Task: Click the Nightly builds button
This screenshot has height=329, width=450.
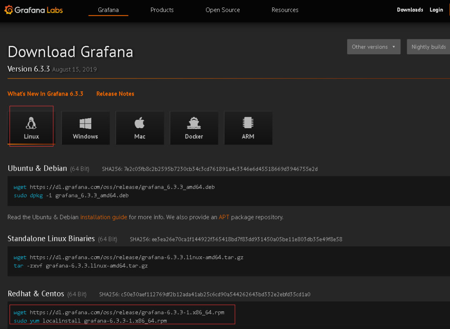Action: [x=428, y=47]
